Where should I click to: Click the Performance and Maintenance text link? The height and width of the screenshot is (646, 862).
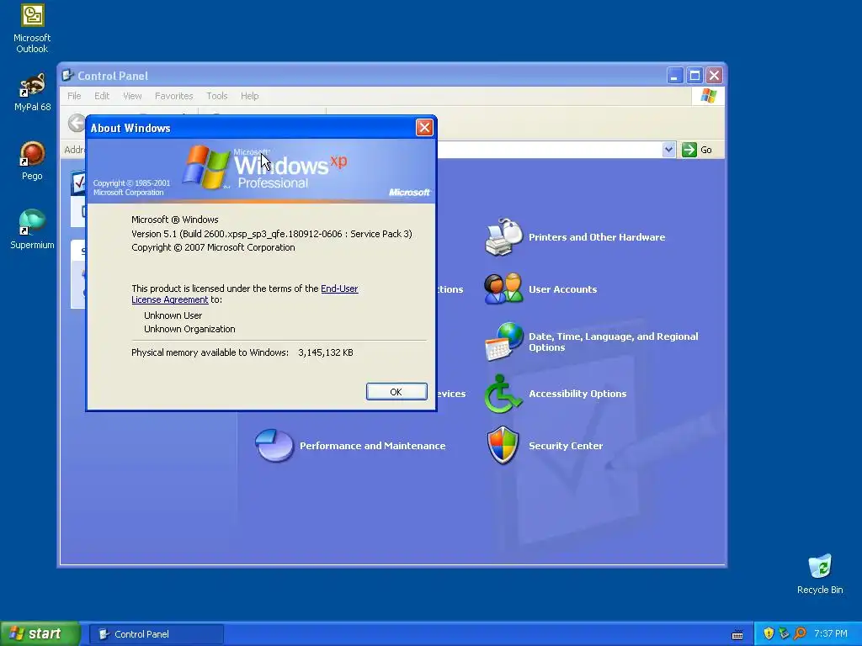(x=372, y=446)
